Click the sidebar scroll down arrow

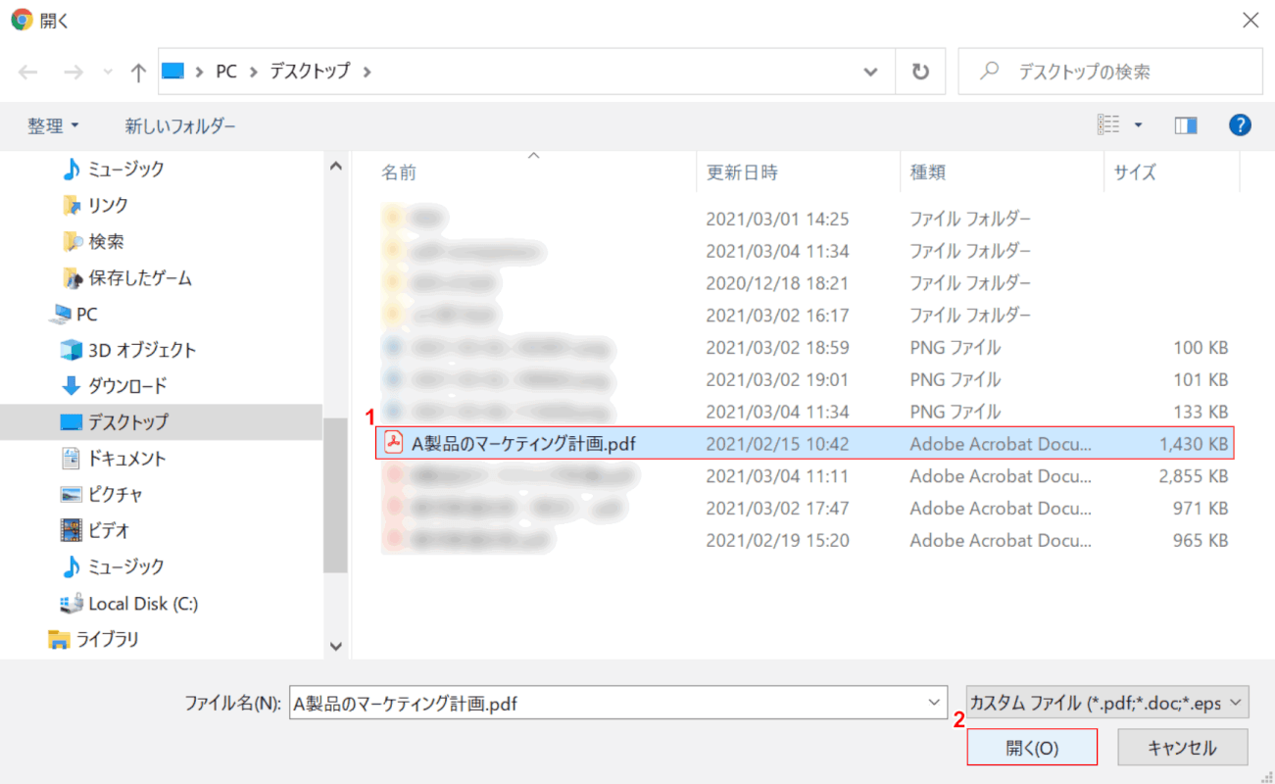(336, 646)
